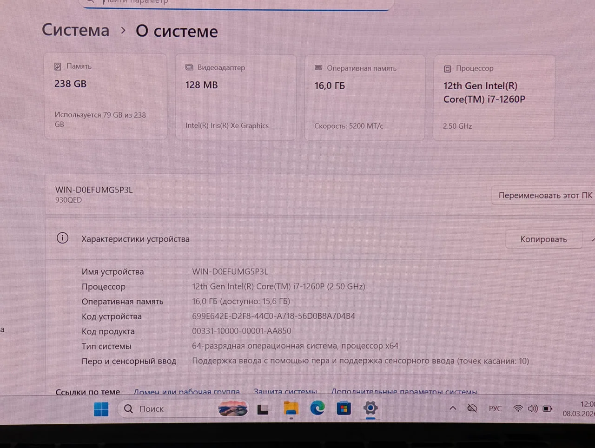Click the Копировать button
Screen dimensions: 595x448
point(543,239)
